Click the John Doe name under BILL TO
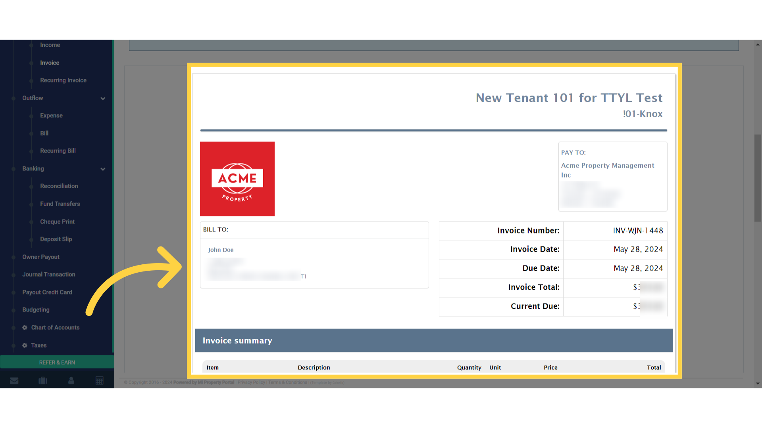 [x=221, y=250]
